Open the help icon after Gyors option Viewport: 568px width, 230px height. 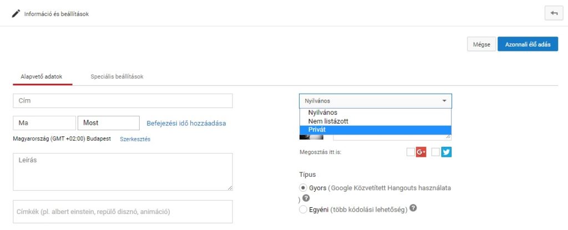306,198
